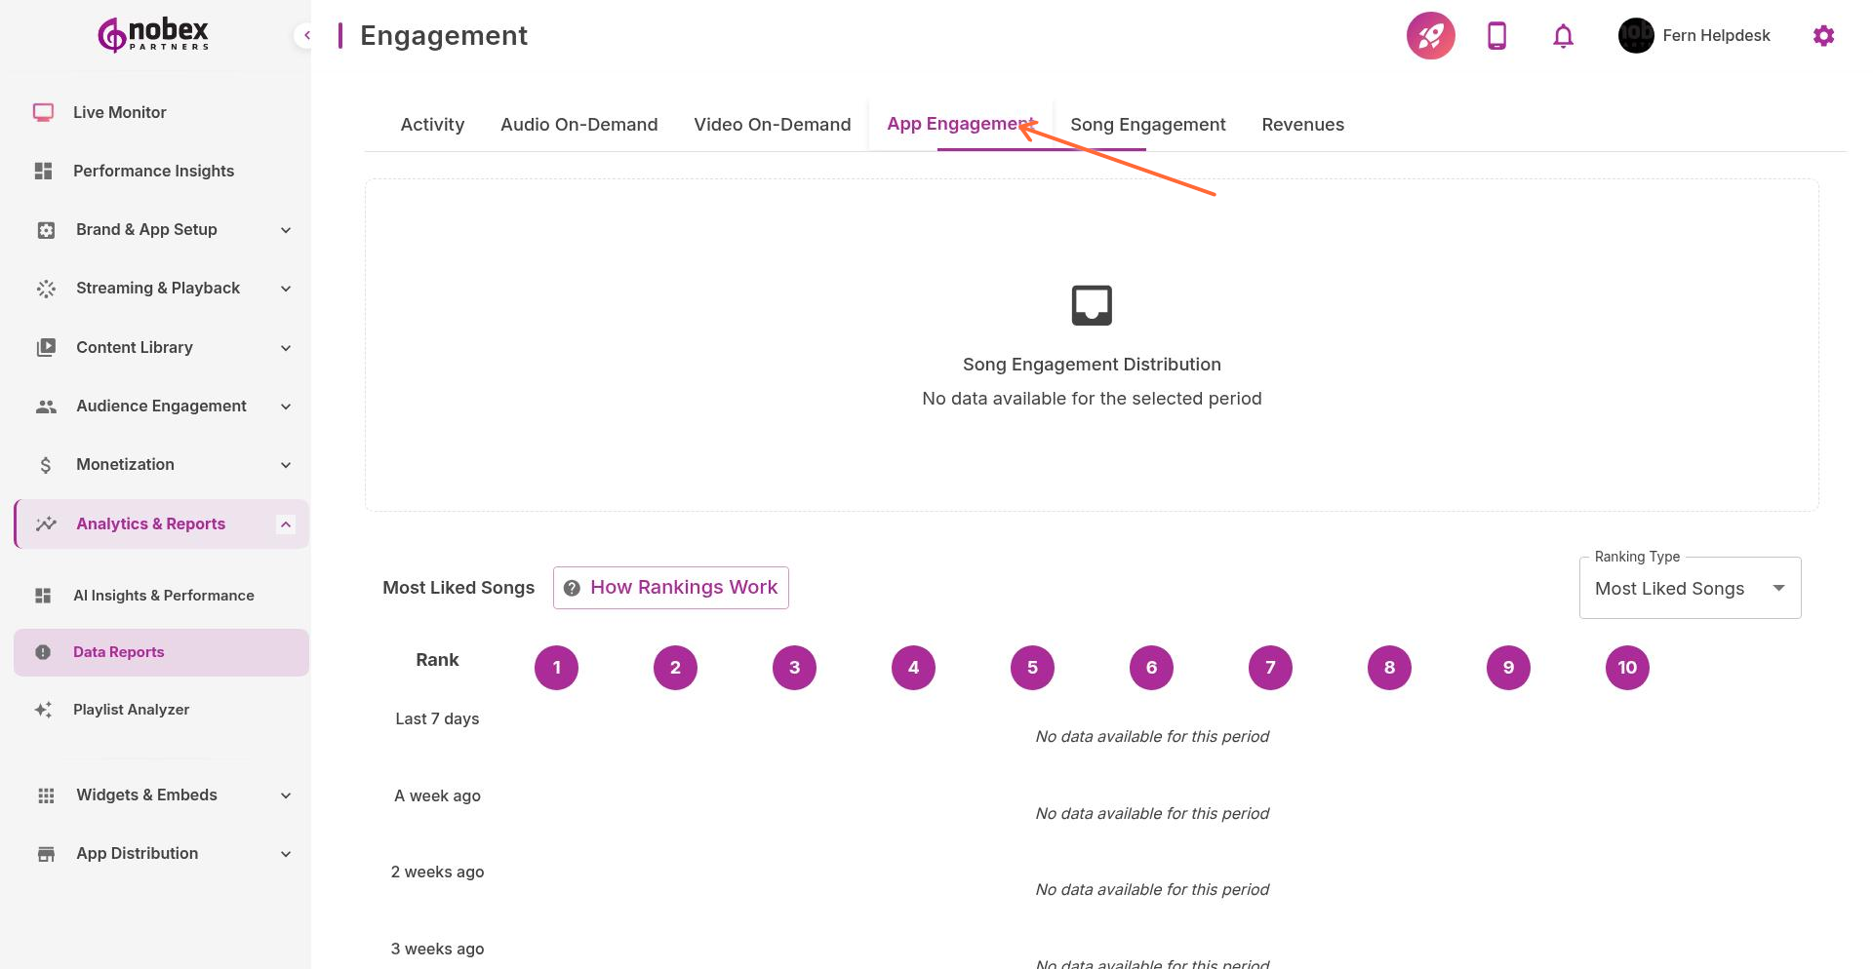Image resolution: width=1873 pixels, height=969 pixels.
Task: Open the Ranking Type dropdown
Action: click(1690, 587)
